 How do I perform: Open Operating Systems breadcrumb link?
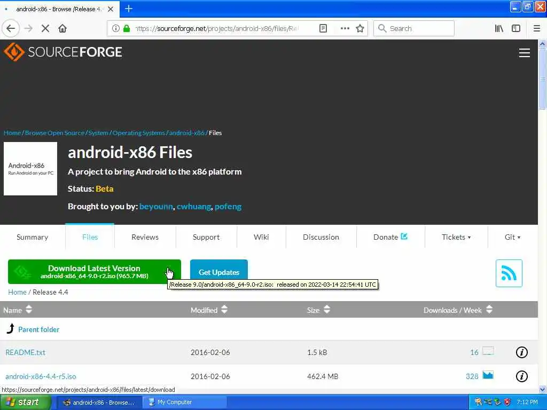point(138,133)
